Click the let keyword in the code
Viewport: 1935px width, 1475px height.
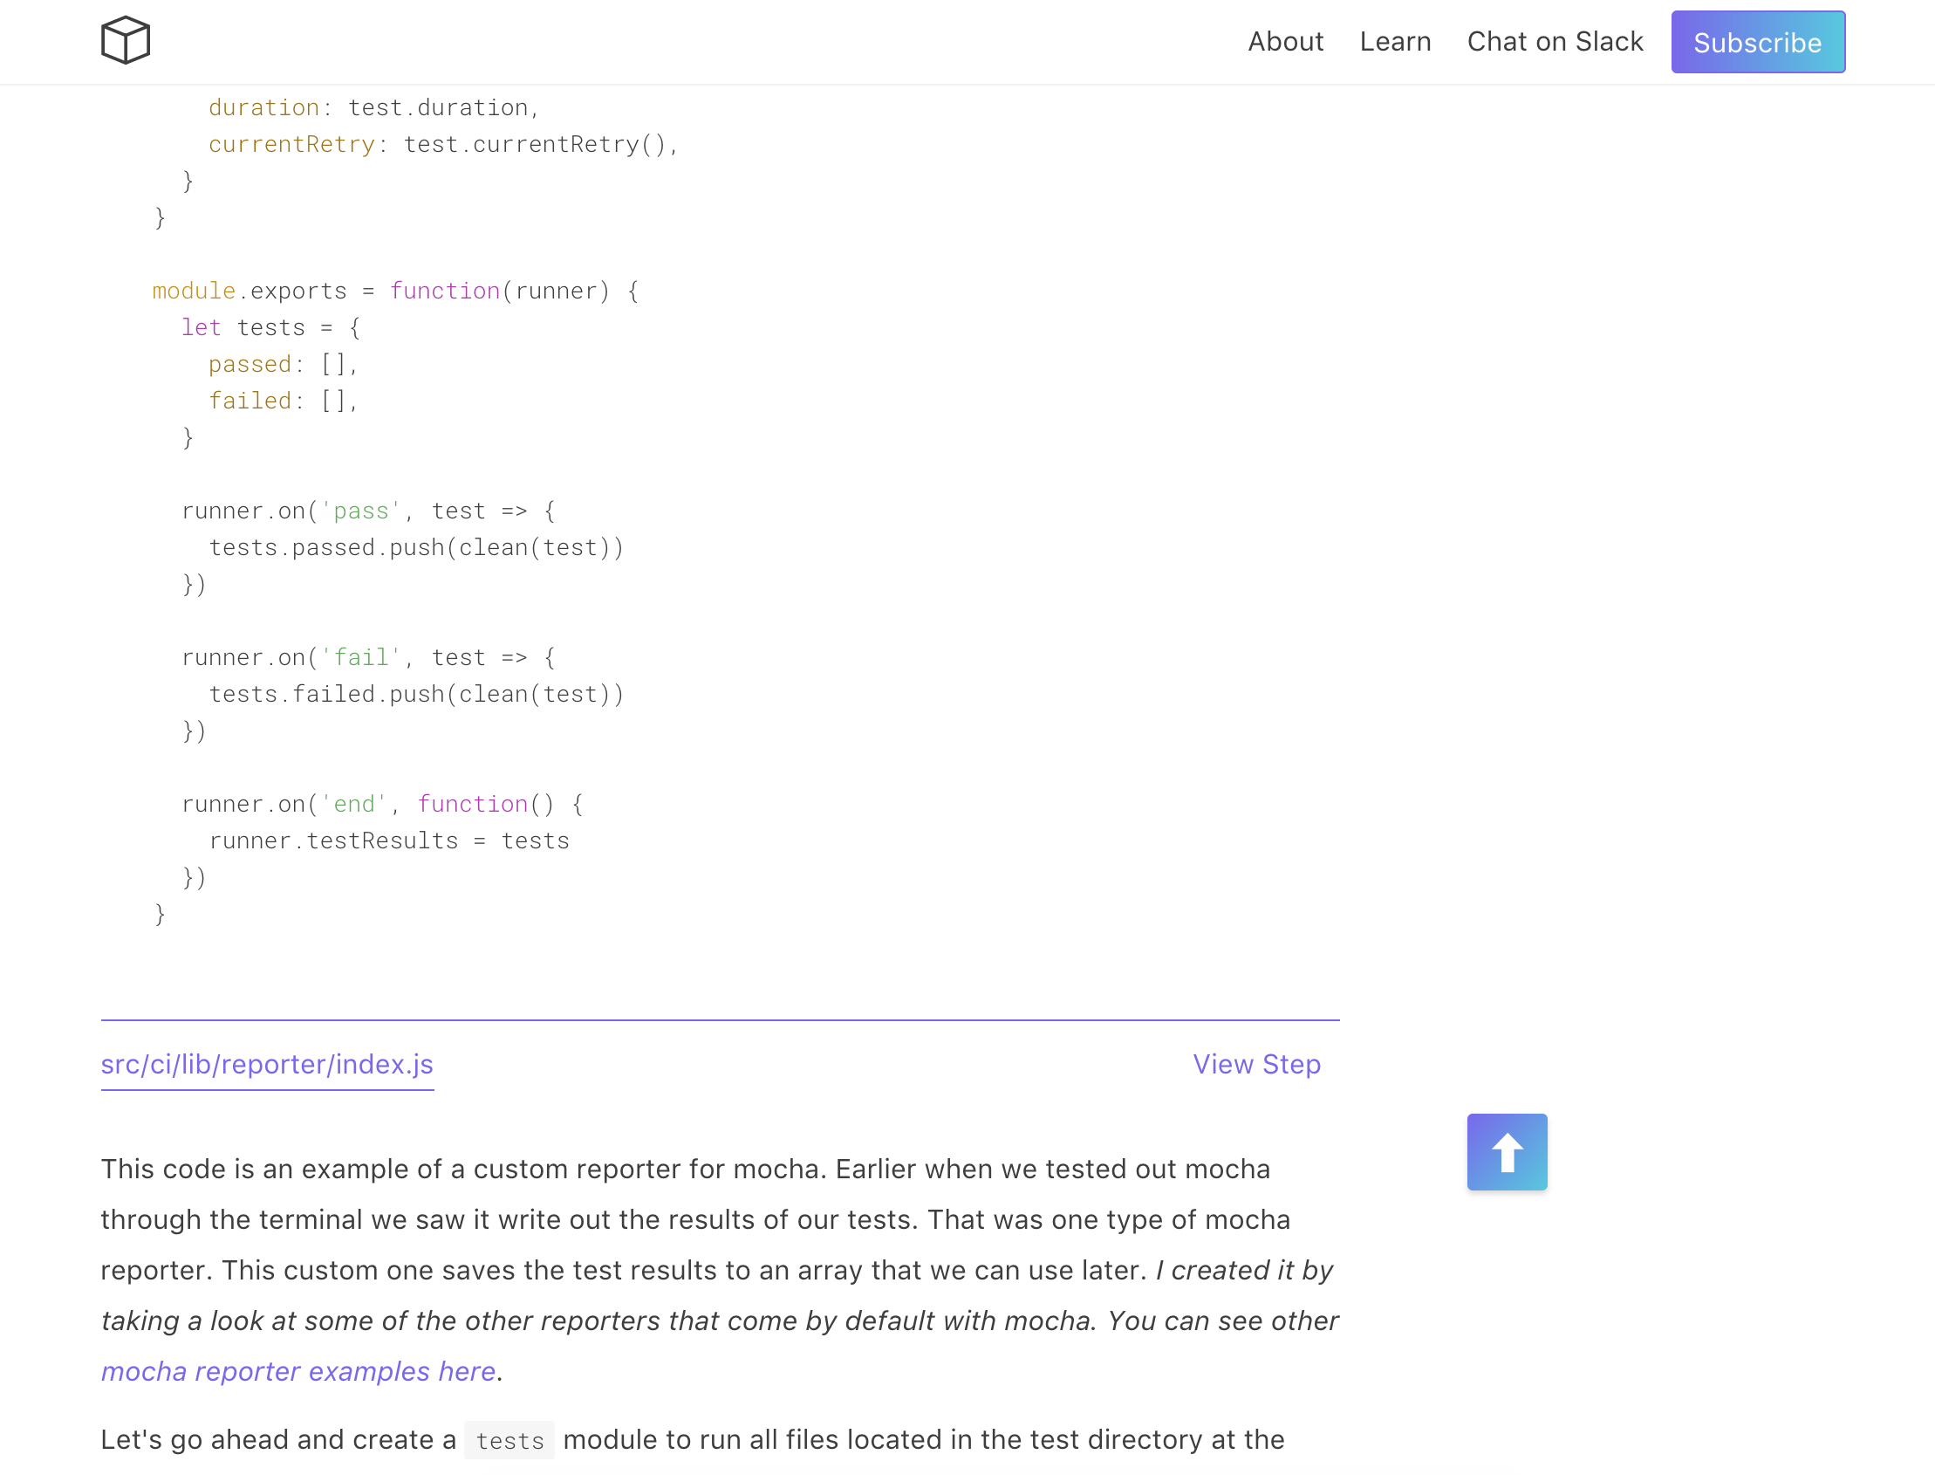coord(201,327)
